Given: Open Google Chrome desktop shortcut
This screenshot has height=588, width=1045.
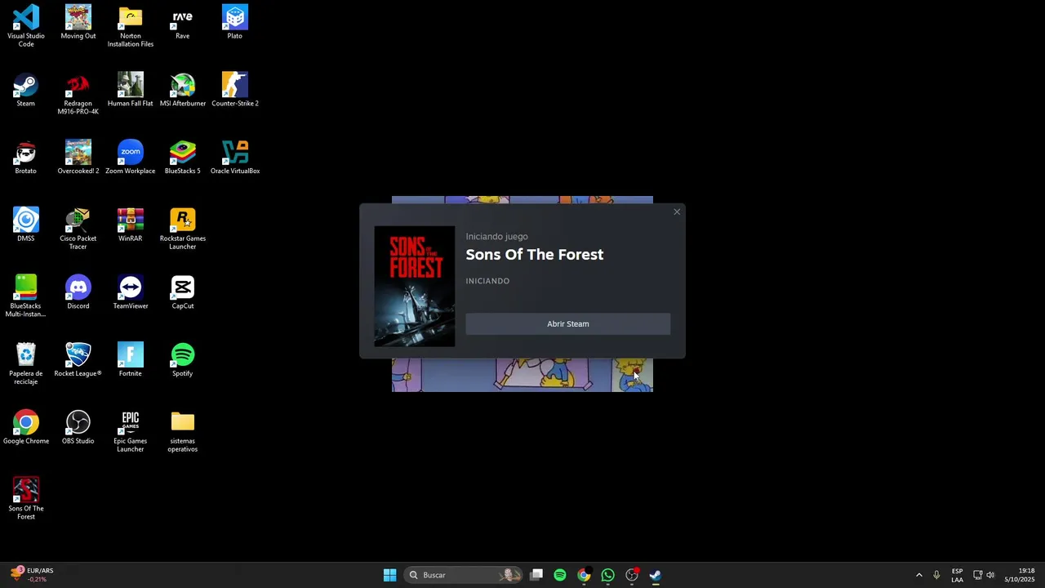Looking at the screenshot, I should tap(26, 427).
